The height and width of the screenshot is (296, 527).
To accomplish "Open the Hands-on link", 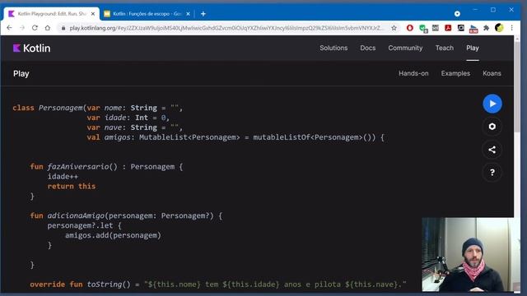I will pos(413,73).
